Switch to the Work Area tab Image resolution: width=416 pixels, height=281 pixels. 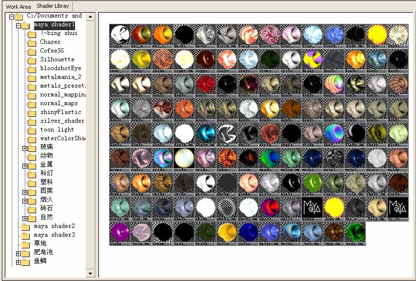(x=18, y=6)
